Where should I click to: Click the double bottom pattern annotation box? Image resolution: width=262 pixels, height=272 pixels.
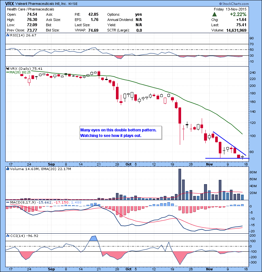point(121,133)
